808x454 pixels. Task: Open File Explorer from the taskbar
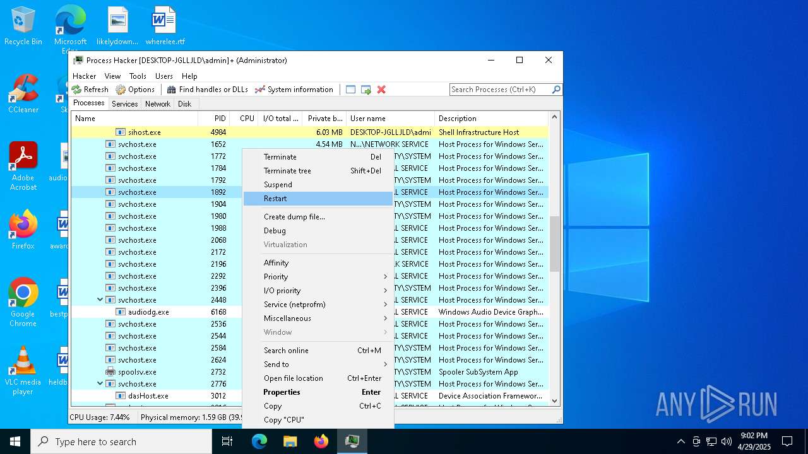click(290, 441)
